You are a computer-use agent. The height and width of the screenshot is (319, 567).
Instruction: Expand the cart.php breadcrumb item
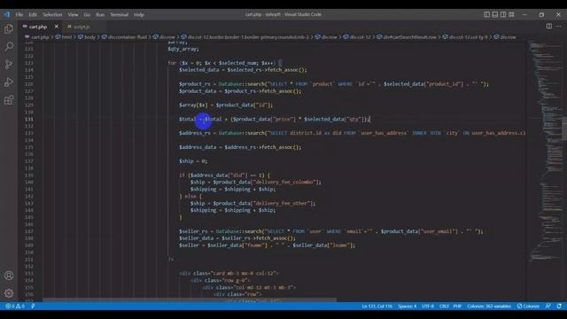coord(37,37)
